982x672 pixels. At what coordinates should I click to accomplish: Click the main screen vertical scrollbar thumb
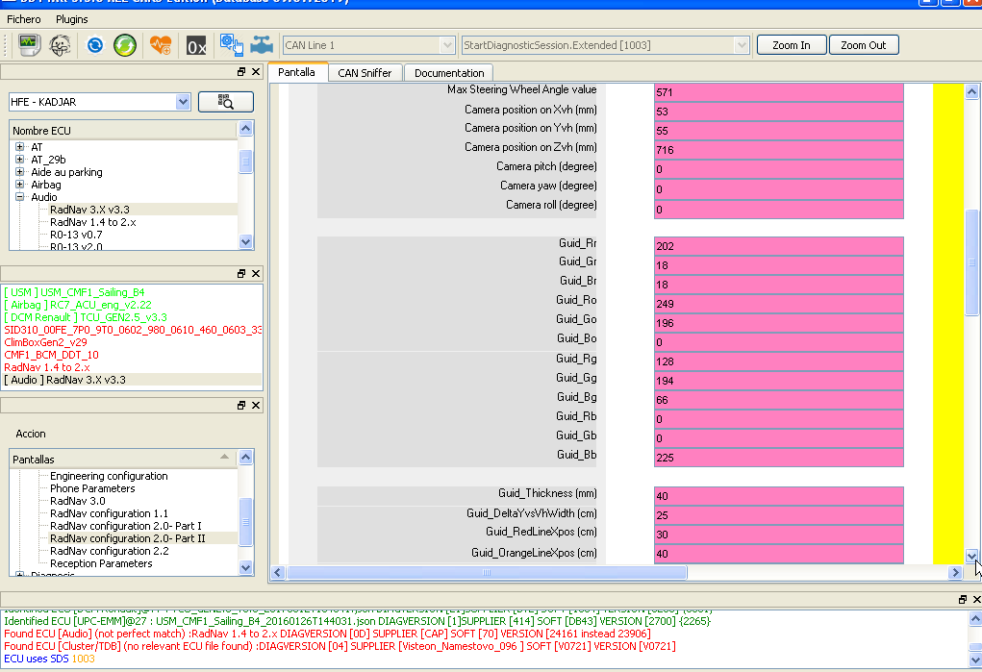(972, 263)
